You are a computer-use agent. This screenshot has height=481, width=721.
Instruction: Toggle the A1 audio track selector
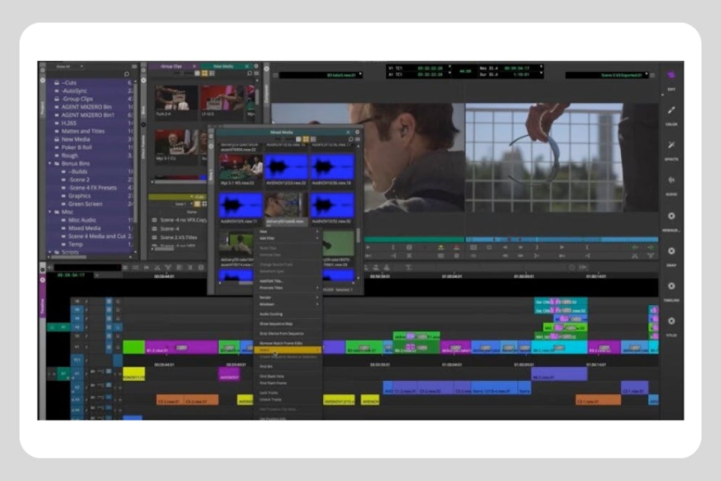(76, 373)
